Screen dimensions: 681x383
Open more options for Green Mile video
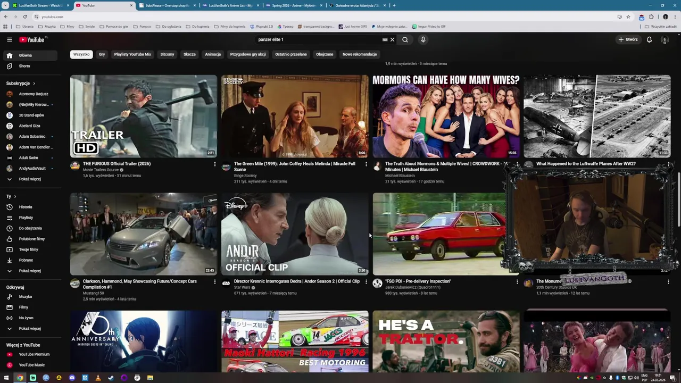coord(366,164)
